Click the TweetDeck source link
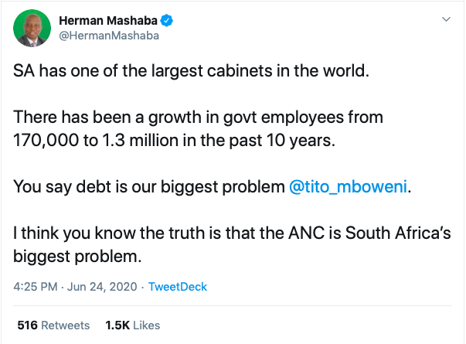This screenshot has height=344, width=466. [x=178, y=287]
